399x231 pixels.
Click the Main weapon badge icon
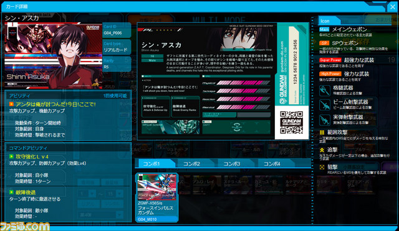tap(324, 29)
